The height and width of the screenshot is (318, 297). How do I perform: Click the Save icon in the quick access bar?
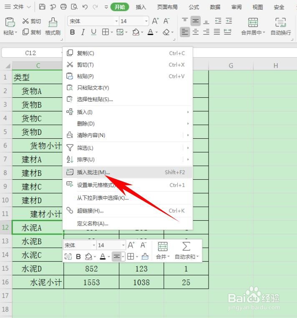42,7
